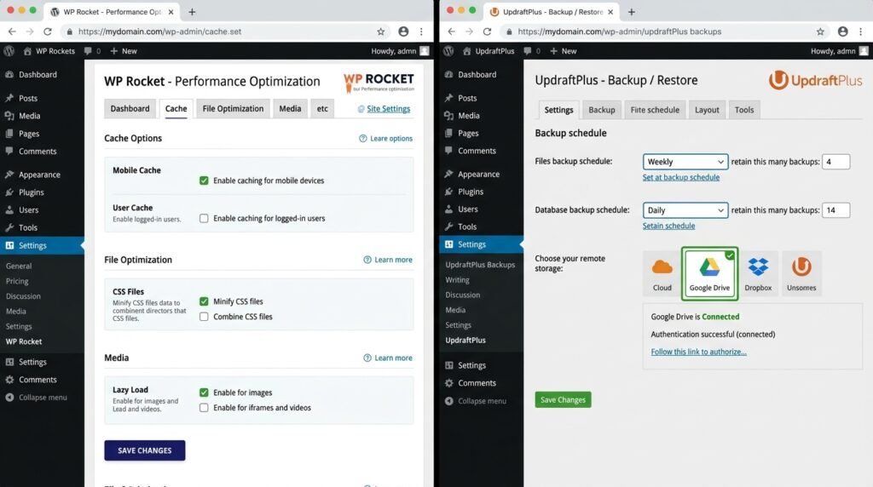Go back in the UpdraftPlus browser window
The height and width of the screenshot is (487, 873).
(452, 32)
